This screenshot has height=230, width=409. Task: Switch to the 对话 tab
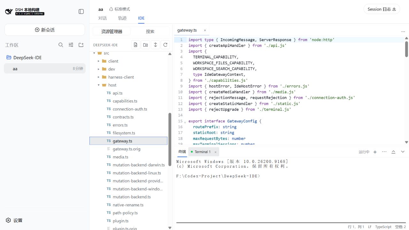click(103, 18)
